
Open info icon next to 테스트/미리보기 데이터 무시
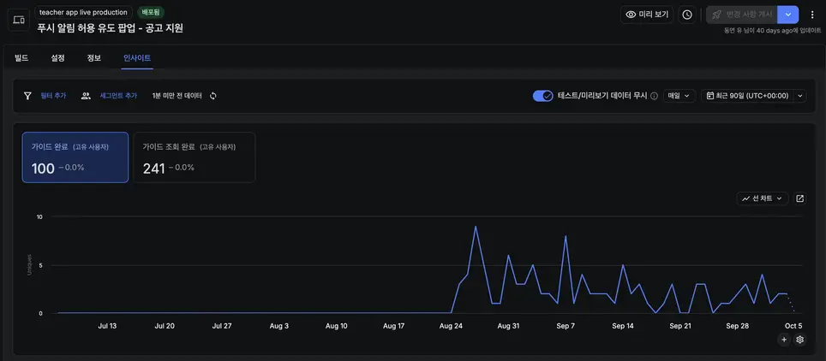coord(655,96)
